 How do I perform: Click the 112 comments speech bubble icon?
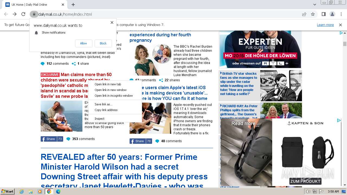(x=43, y=64)
